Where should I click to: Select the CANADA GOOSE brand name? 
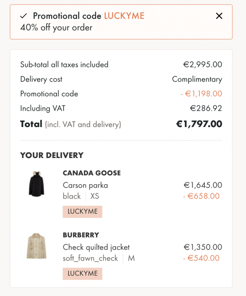[92, 173]
